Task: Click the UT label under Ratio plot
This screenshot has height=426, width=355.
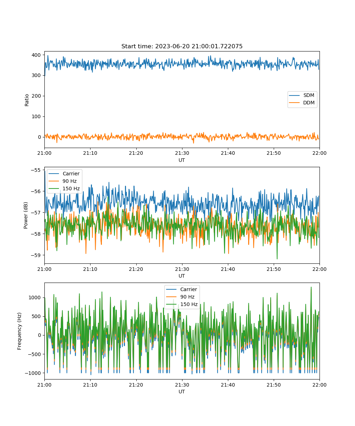Action: 182,160
